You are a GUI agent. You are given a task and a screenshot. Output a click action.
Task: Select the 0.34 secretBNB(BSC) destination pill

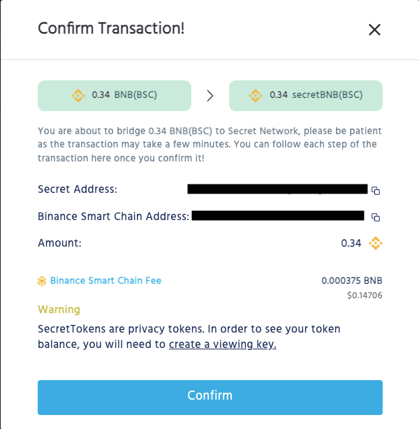coord(305,96)
